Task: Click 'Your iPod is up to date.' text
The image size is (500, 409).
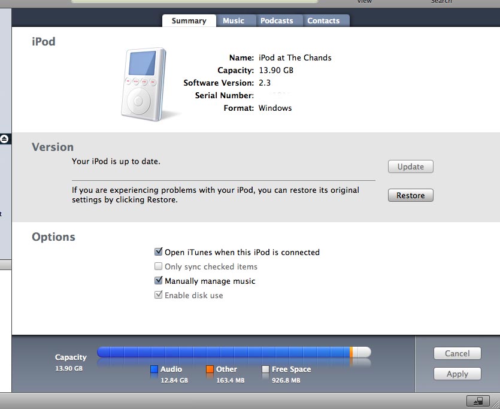Action: click(116, 161)
